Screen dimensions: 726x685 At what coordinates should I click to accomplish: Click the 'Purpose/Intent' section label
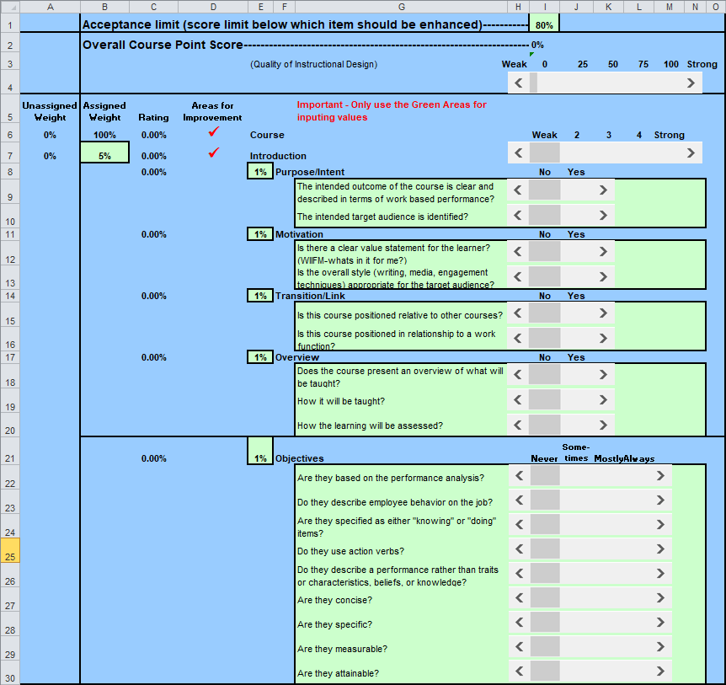tap(310, 172)
